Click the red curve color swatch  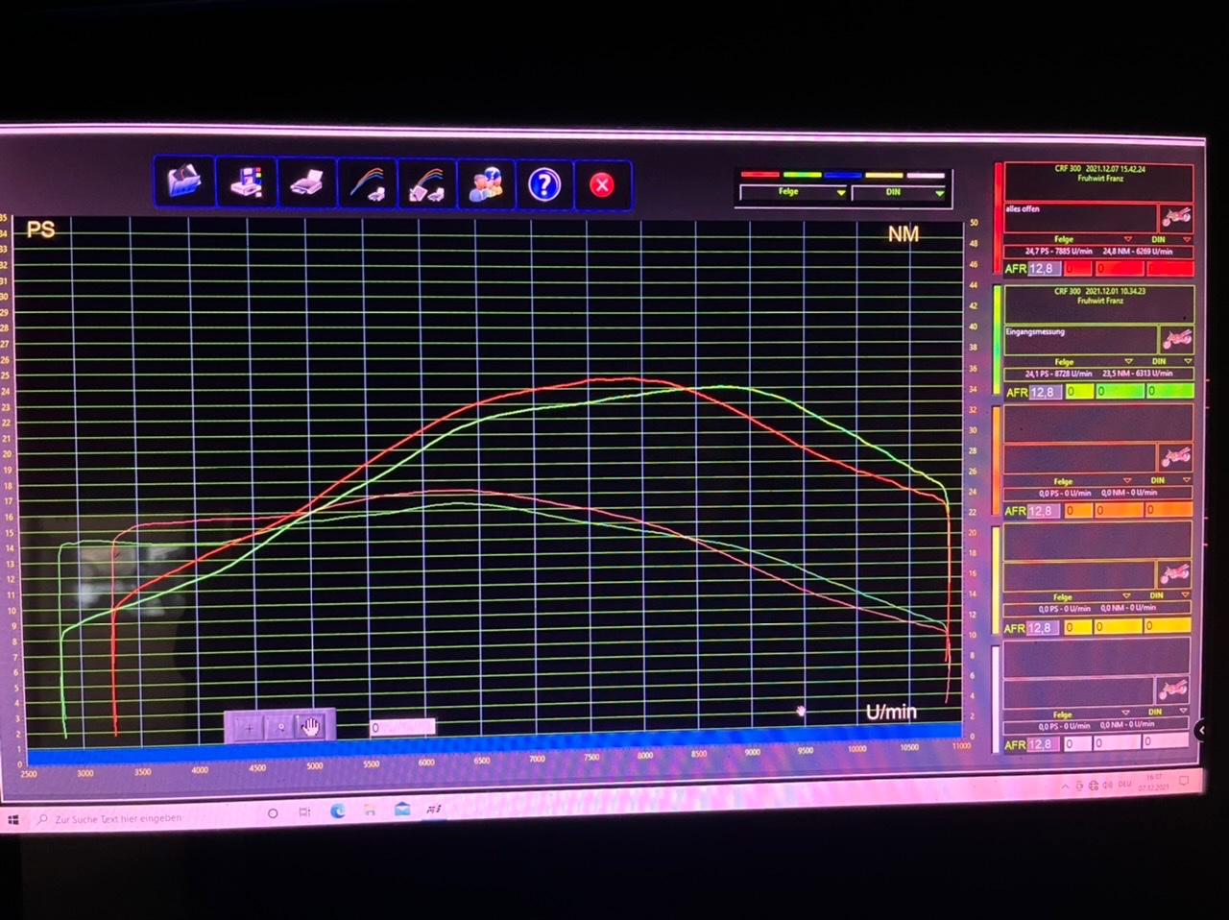[x=759, y=175]
